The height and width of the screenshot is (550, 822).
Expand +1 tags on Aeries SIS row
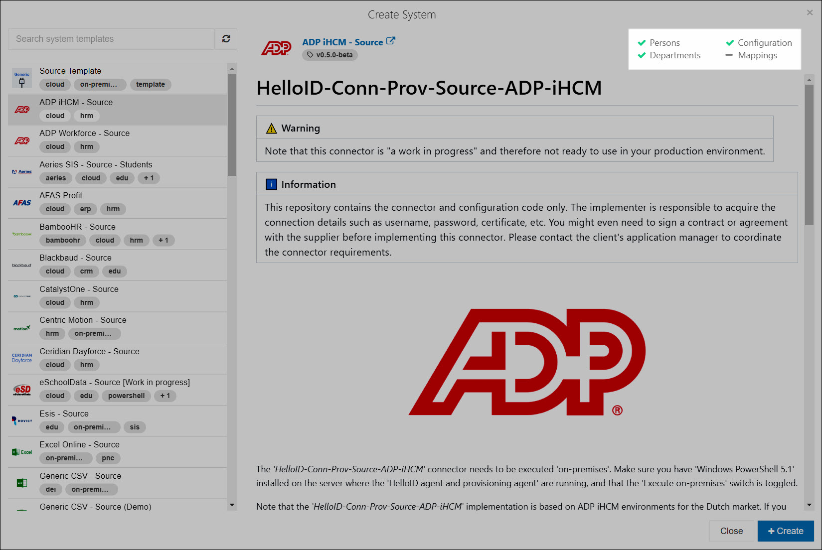tap(149, 178)
